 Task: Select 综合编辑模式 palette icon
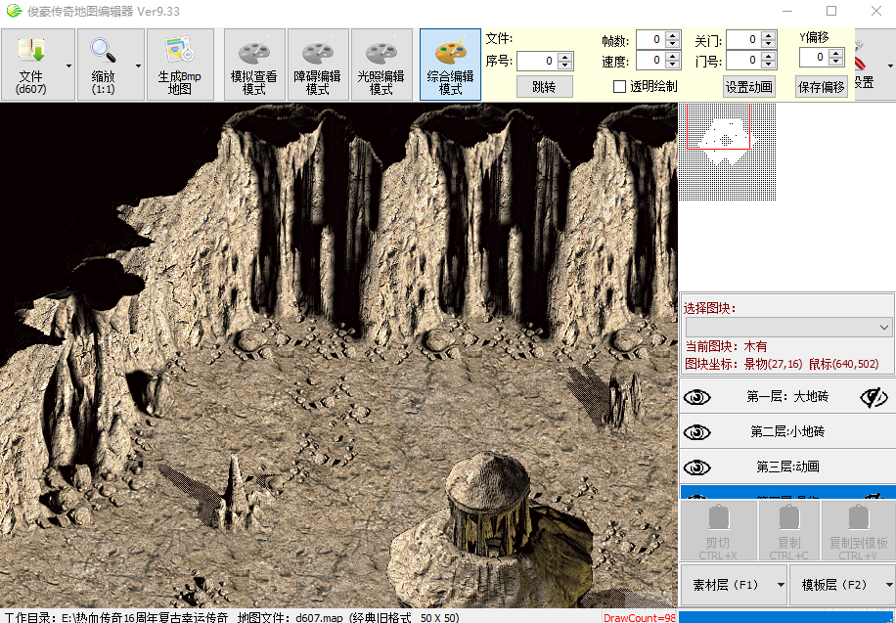tap(450, 65)
